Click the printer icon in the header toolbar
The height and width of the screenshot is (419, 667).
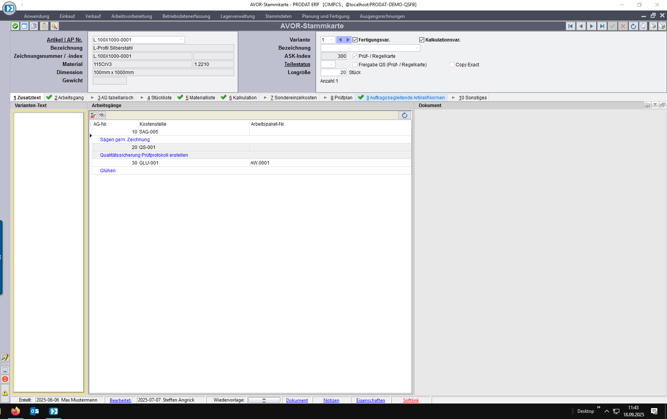pos(653,26)
